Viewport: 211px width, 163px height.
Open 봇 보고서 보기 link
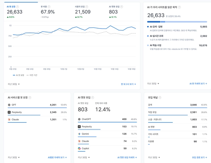click(x=128, y=84)
